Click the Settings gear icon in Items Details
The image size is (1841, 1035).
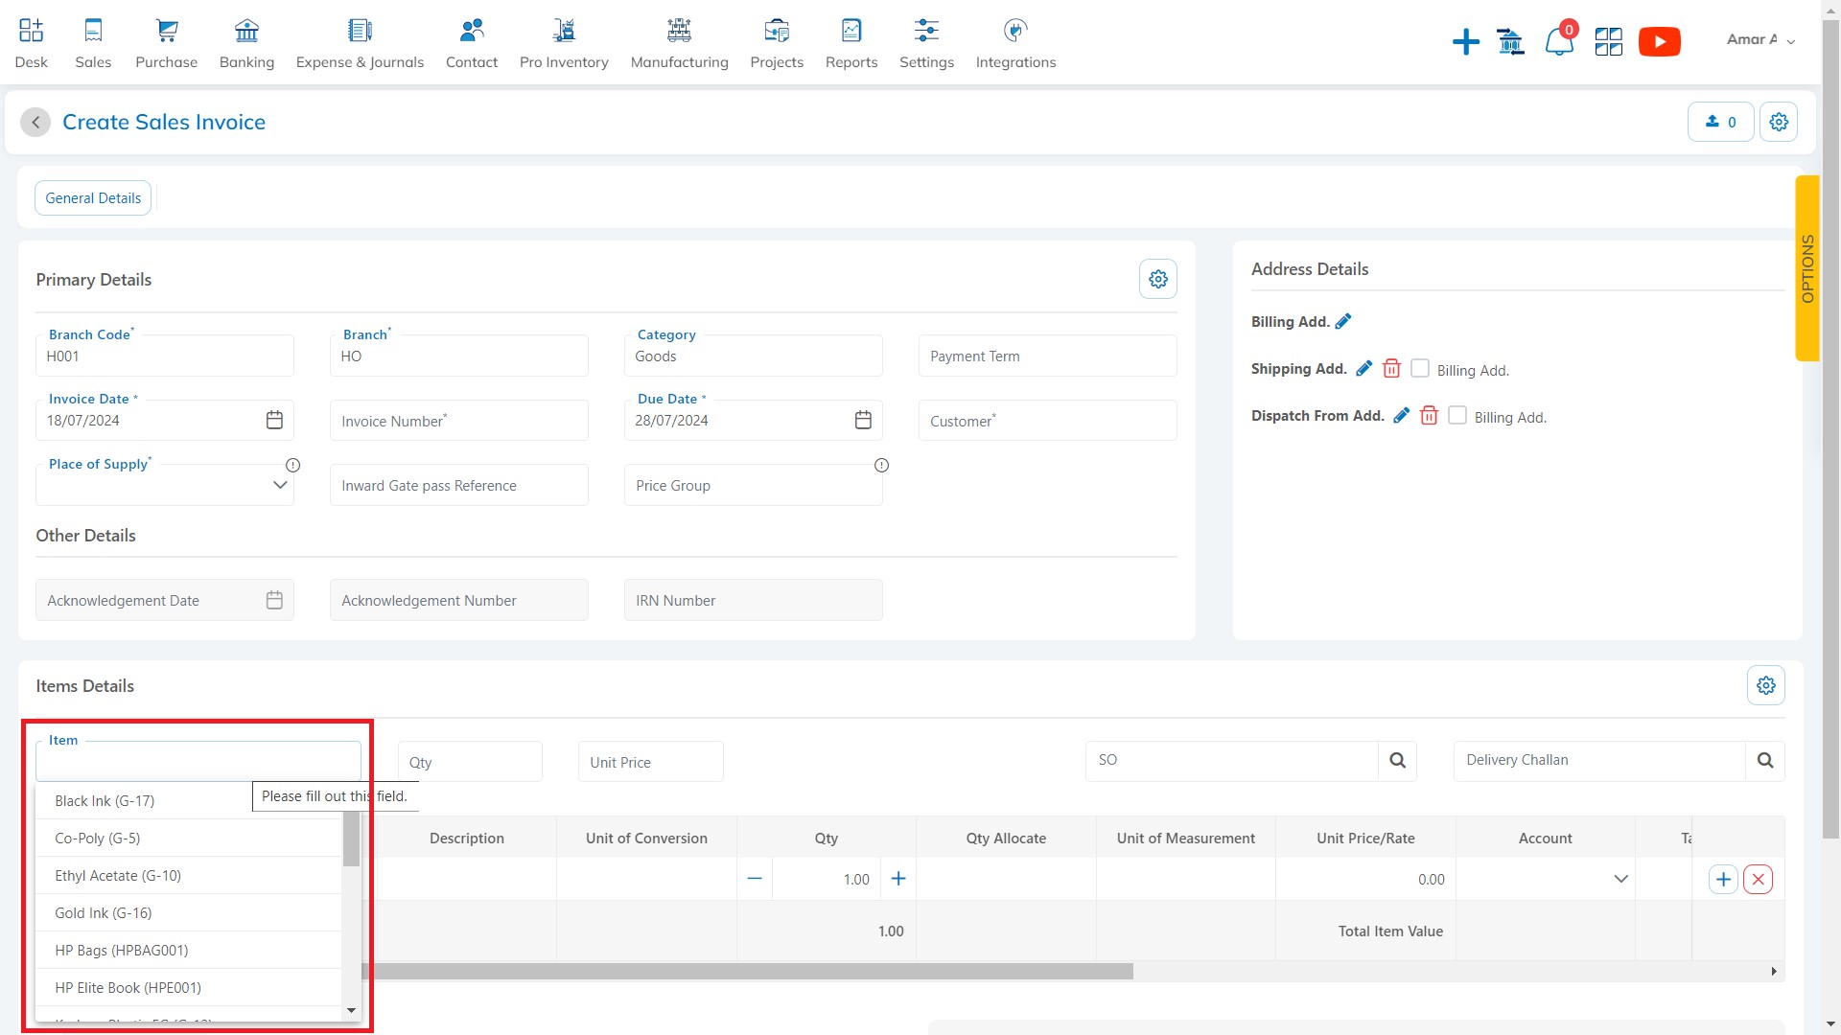point(1766,685)
